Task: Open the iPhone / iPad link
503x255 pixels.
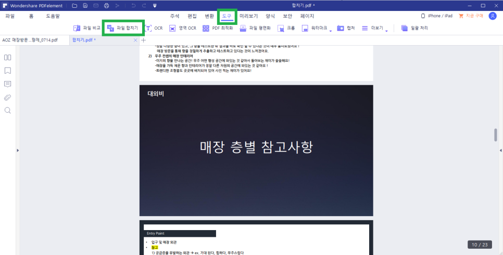Action: pyautogui.click(x=436, y=16)
